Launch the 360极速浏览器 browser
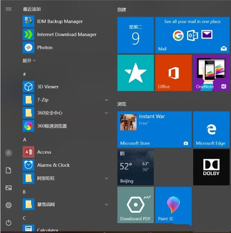 tap(52, 126)
